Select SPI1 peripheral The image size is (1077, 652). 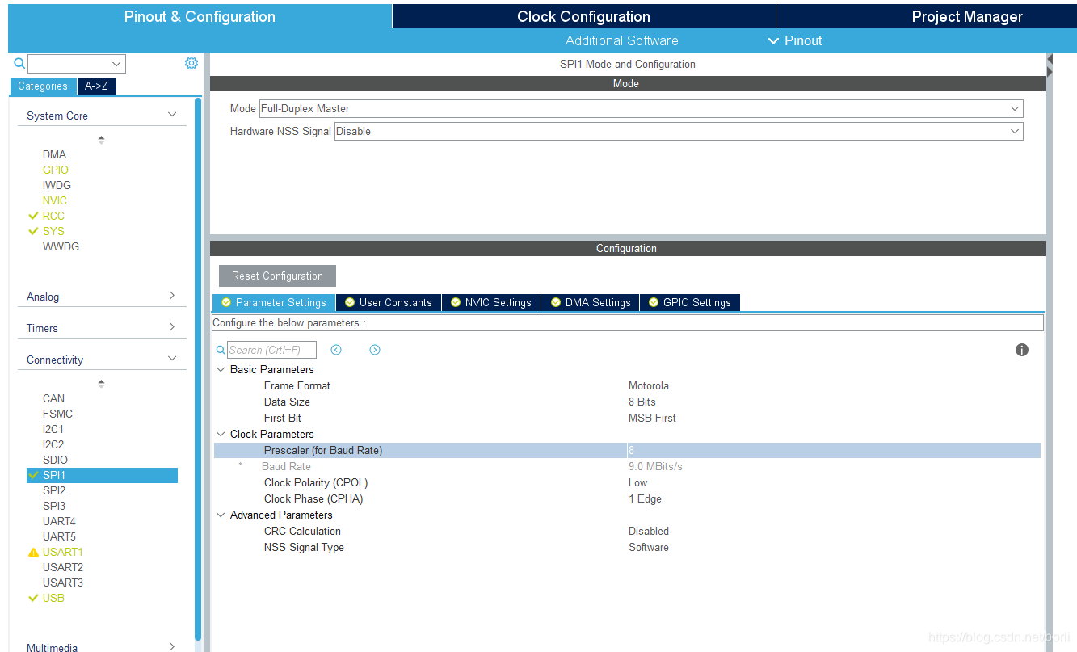pyautogui.click(x=102, y=475)
